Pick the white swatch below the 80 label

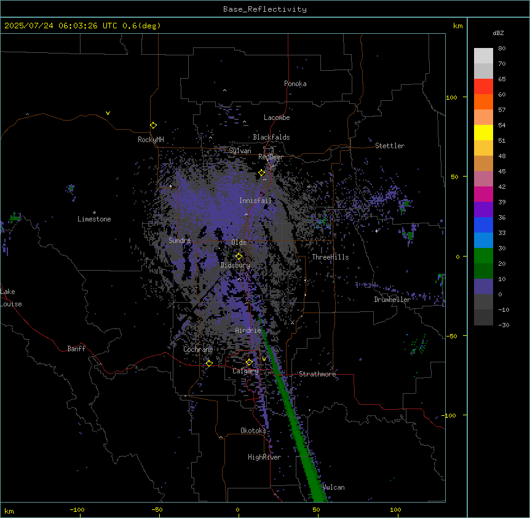483,55
